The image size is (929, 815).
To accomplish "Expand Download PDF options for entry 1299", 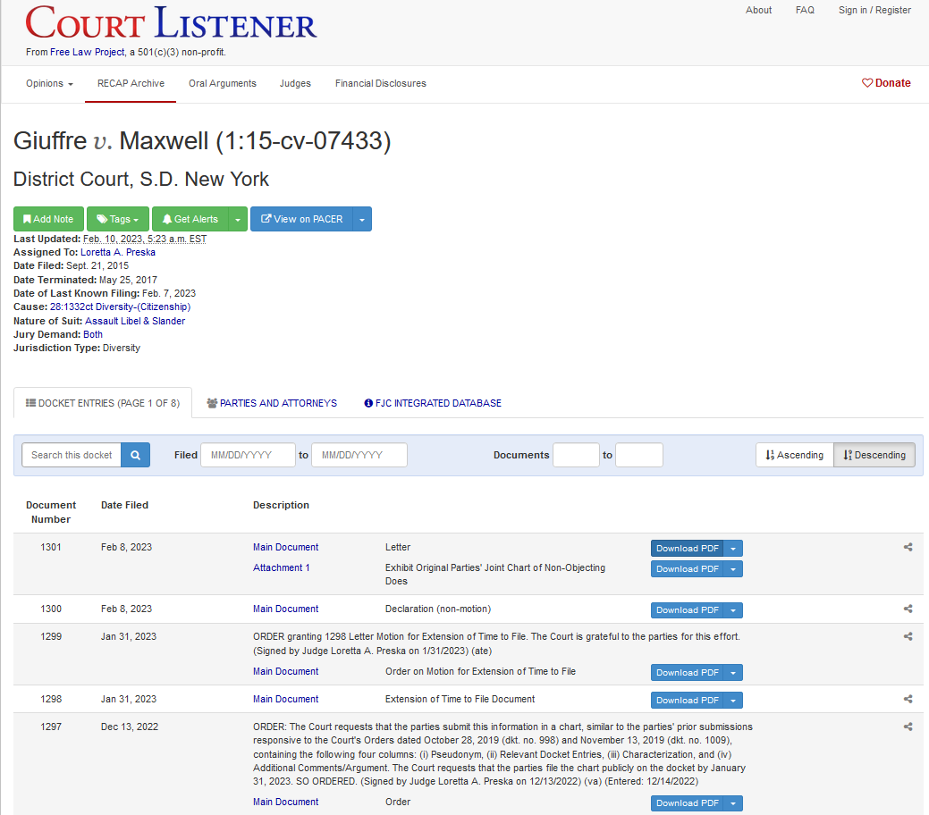I will [733, 673].
